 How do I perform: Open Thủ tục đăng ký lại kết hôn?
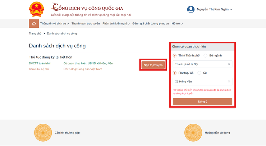pyautogui.click(x=51, y=57)
